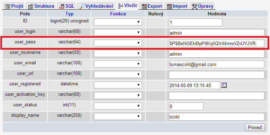
Task: Click the user_registered date value field
Action: [x=194, y=85]
